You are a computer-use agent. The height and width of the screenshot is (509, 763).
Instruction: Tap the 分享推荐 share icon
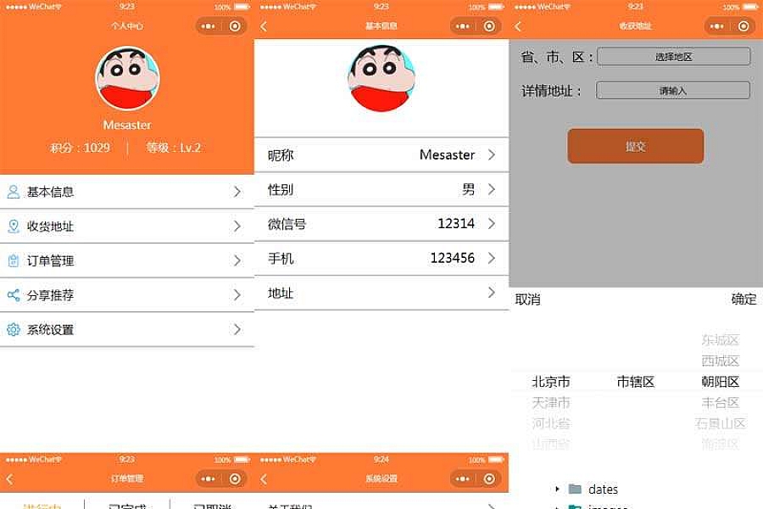coord(14,294)
